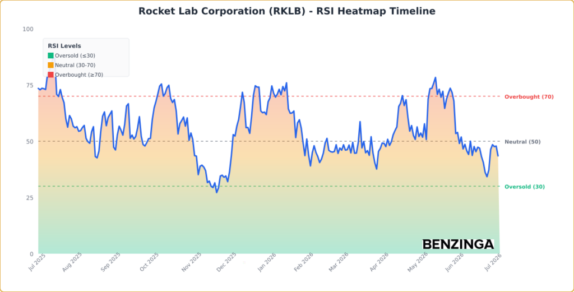The image size is (574, 292).
Task: Click the chart title 'Rocket Lab Corporation (RKLB)'
Action: pos(222,11)
